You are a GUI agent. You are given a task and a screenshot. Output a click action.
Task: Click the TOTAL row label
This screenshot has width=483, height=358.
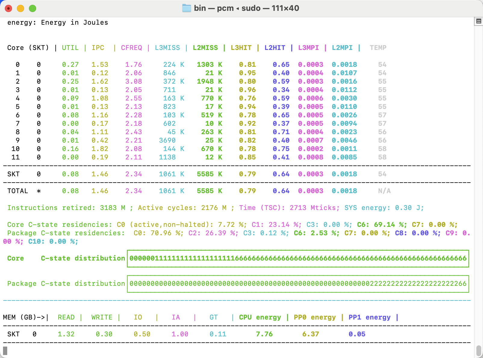[18, 191]
